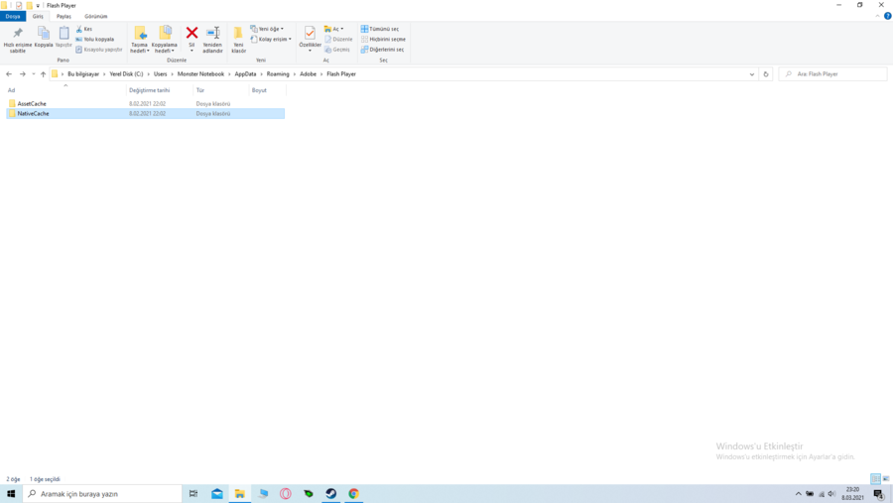Open the Kolay erişim dropdown
The width and height of the screenshot is (893, 503).
tap(271, 40)
